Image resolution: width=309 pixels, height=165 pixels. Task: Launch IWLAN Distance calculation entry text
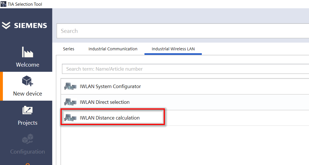click(x=110, y=118)
